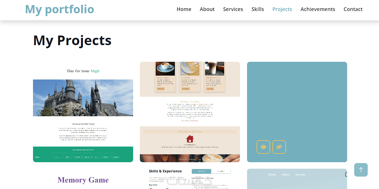Click the highlighted Projects nav item
This screenshot has width=379, height=189.
click(282, 9)
